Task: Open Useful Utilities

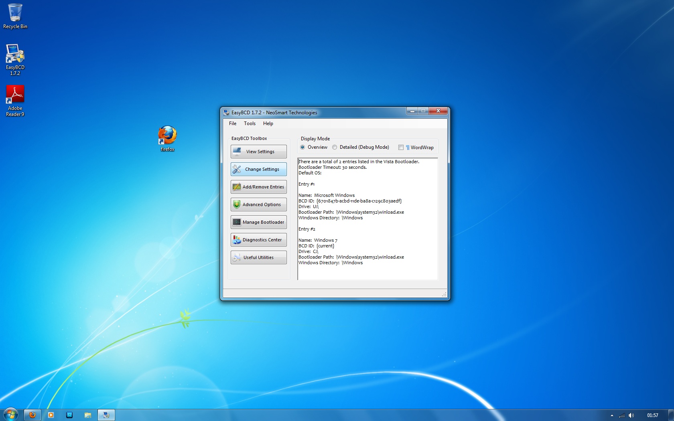Action: pyautogui.click(x=258, y=257)
